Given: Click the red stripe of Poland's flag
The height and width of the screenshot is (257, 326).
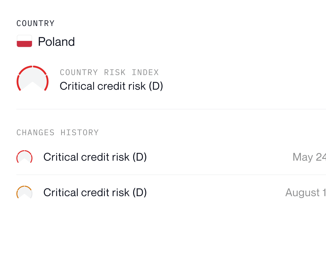Looking at the screenshot, I should pos(24,44).
